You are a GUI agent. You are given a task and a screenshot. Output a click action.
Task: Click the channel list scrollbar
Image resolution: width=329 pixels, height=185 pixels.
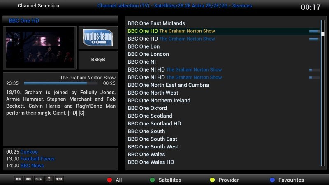(x=323, y=92)
